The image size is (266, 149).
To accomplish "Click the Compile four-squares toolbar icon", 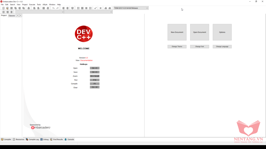I will (78, 8).
